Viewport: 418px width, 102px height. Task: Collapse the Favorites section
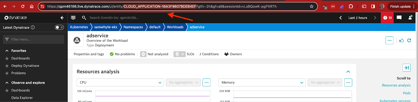[x=7, y=51]
